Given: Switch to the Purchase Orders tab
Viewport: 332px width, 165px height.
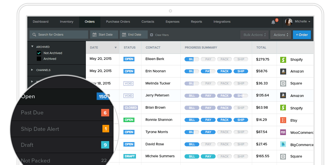Looking at the screenshot, I should pos(118,22).
